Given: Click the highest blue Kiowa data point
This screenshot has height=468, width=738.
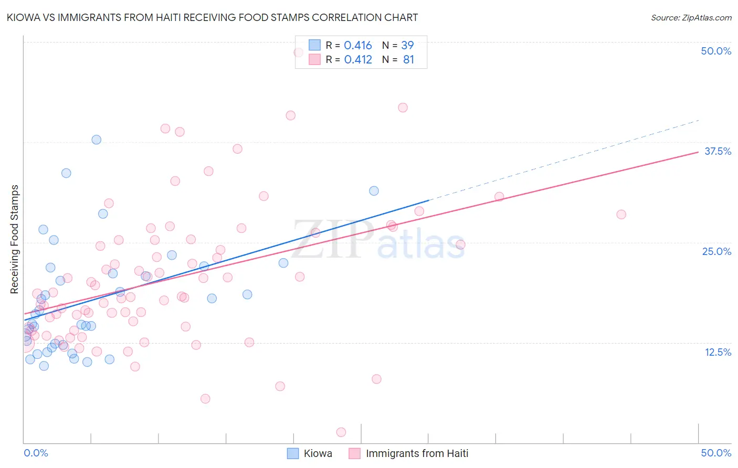Looking at the screenshot, I should pyautogui.click(x=97, y=140).
